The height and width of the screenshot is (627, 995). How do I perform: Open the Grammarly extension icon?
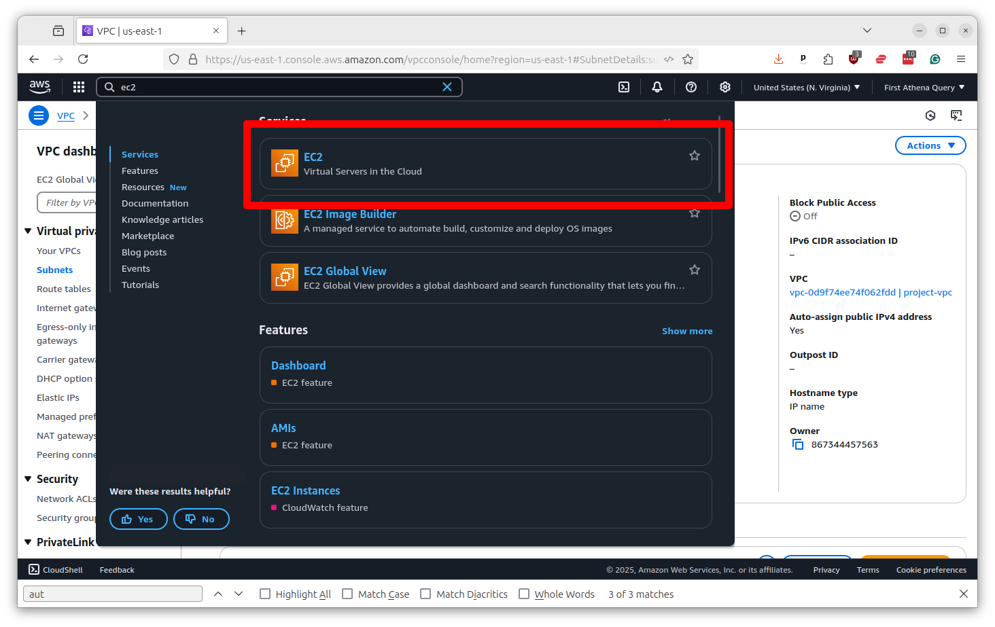coord(935,59)
